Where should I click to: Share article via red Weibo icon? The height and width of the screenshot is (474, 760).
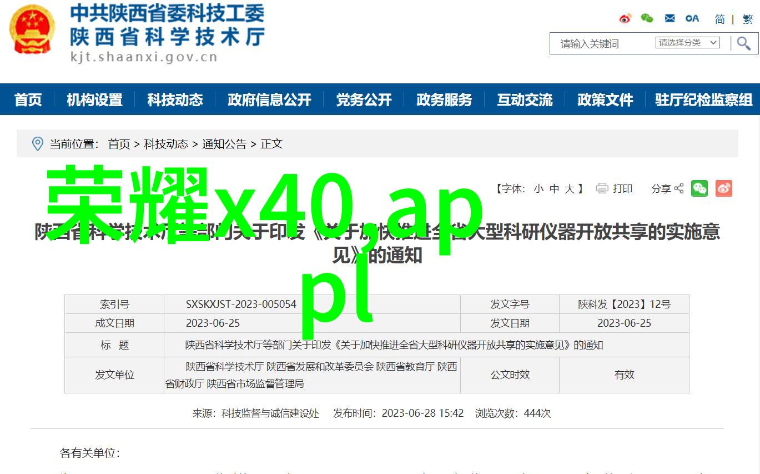[723, 189]
